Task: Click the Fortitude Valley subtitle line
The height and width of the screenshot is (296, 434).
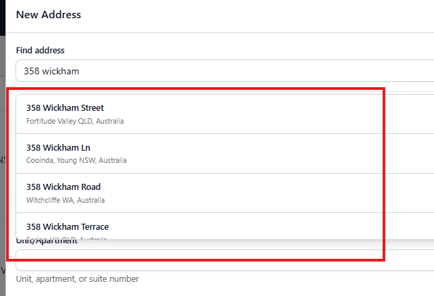Action: pyautogui.click(x=75, y=122)
